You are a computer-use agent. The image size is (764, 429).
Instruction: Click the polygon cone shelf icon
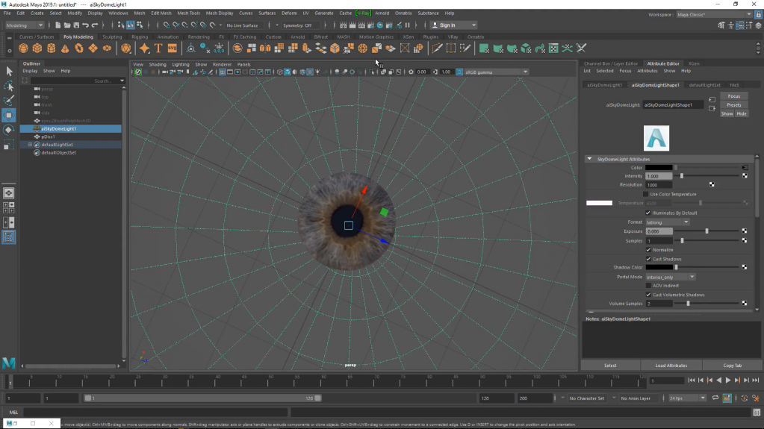point(65,48)
